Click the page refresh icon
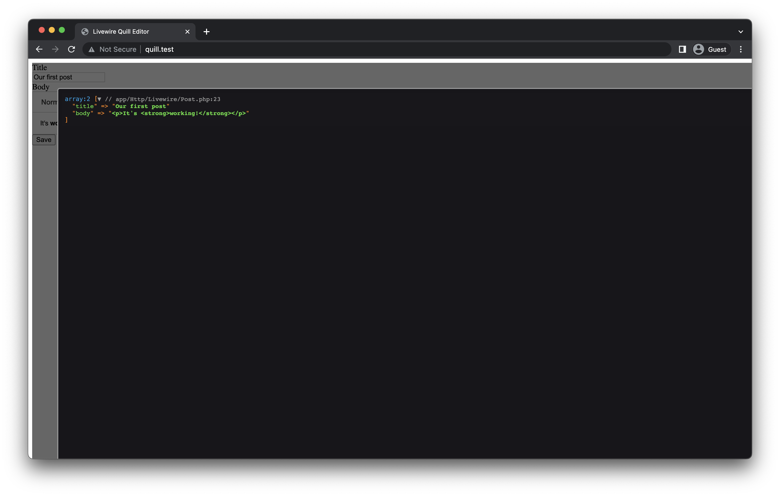 71,49
